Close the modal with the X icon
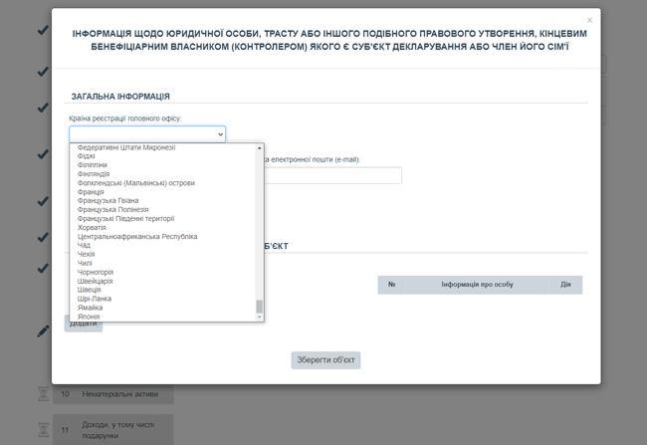The image size is (647, 445). [x=589, y=20]
